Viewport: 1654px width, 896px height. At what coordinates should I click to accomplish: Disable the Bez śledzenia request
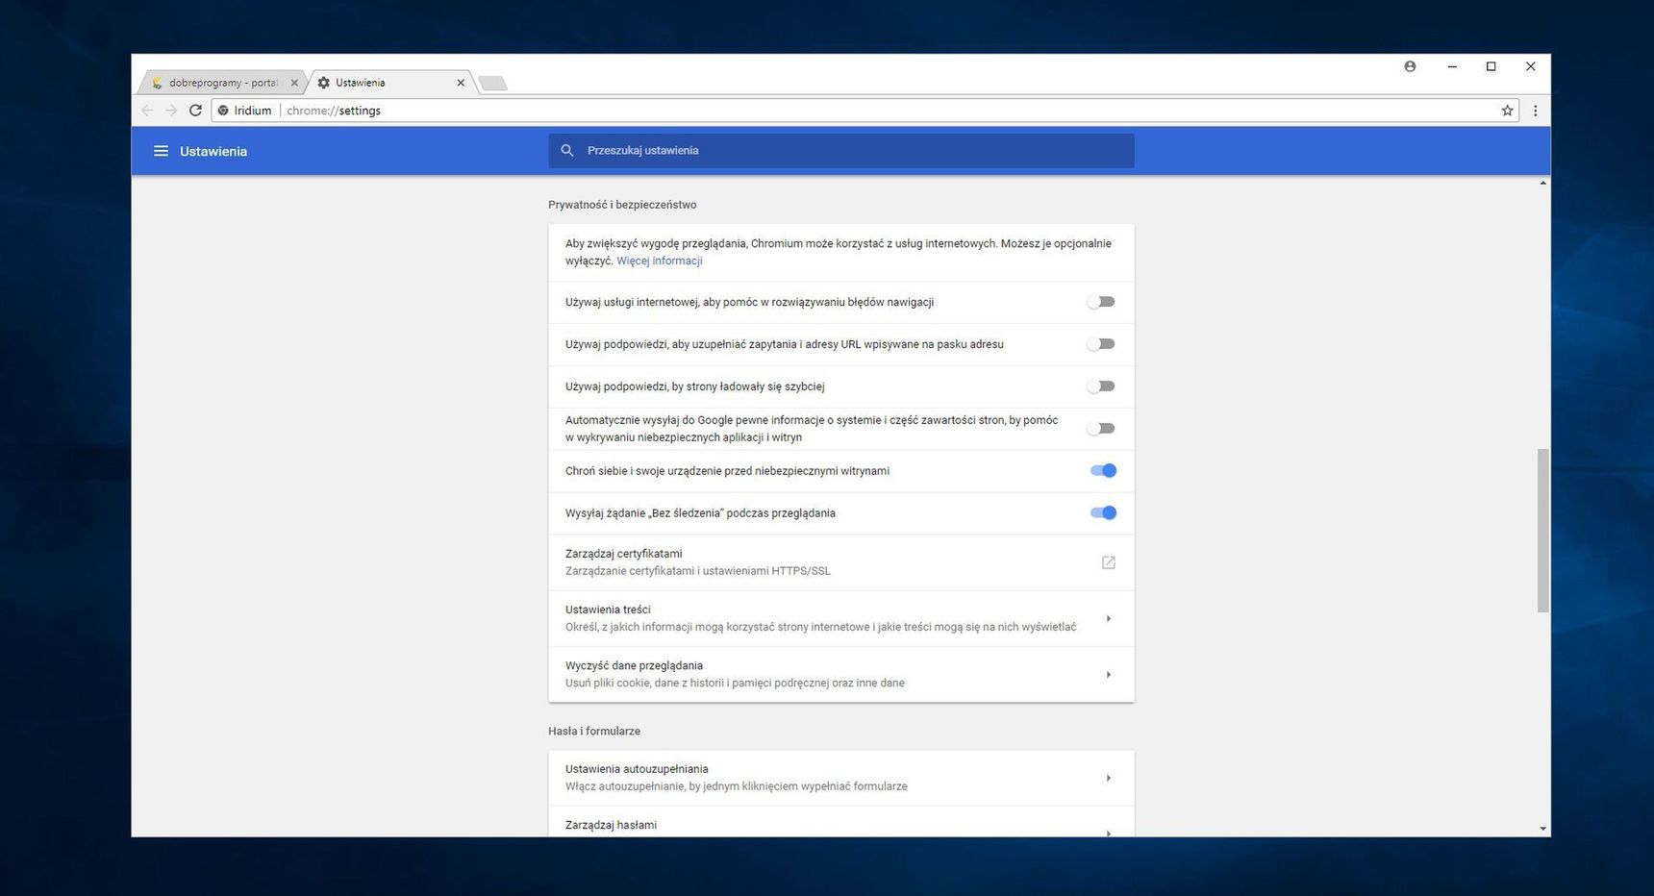point(1103,513)
